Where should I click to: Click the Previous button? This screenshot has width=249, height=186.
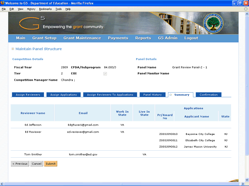(20, 164)
